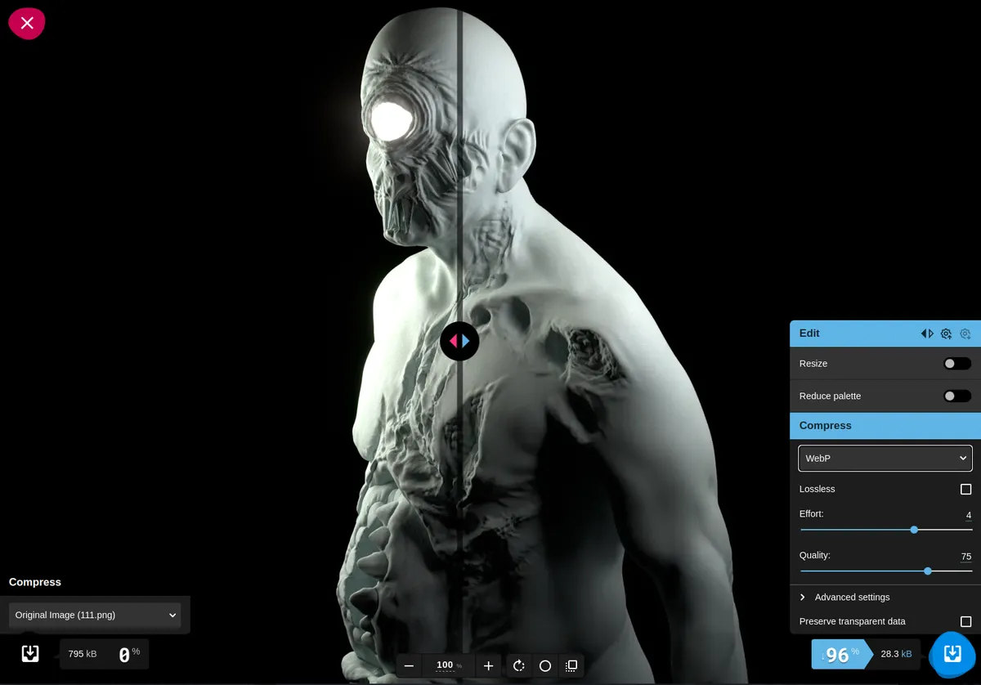This screenshot has height=685, width=981.
Task: Check Preserve transparent data checkbox
Action: point(966,622)
